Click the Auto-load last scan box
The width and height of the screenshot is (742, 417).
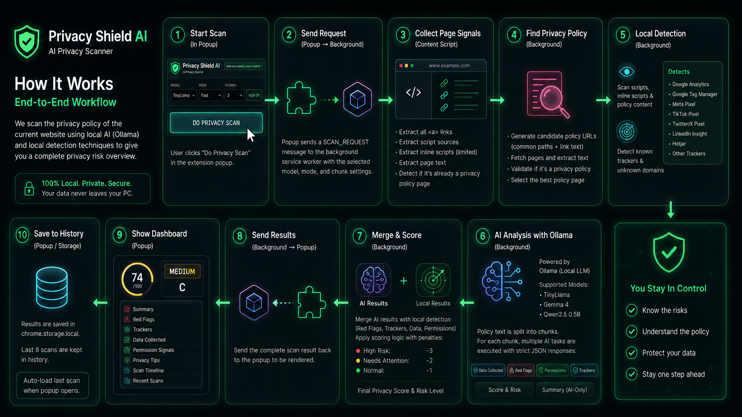pyautogui.click(x=52, y=386)
